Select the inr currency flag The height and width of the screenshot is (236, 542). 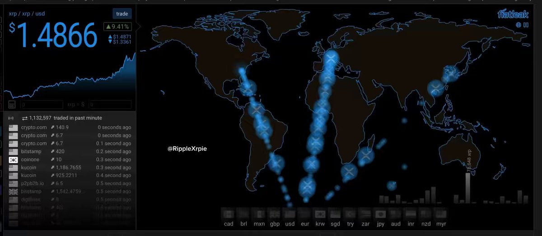point(411,214)
